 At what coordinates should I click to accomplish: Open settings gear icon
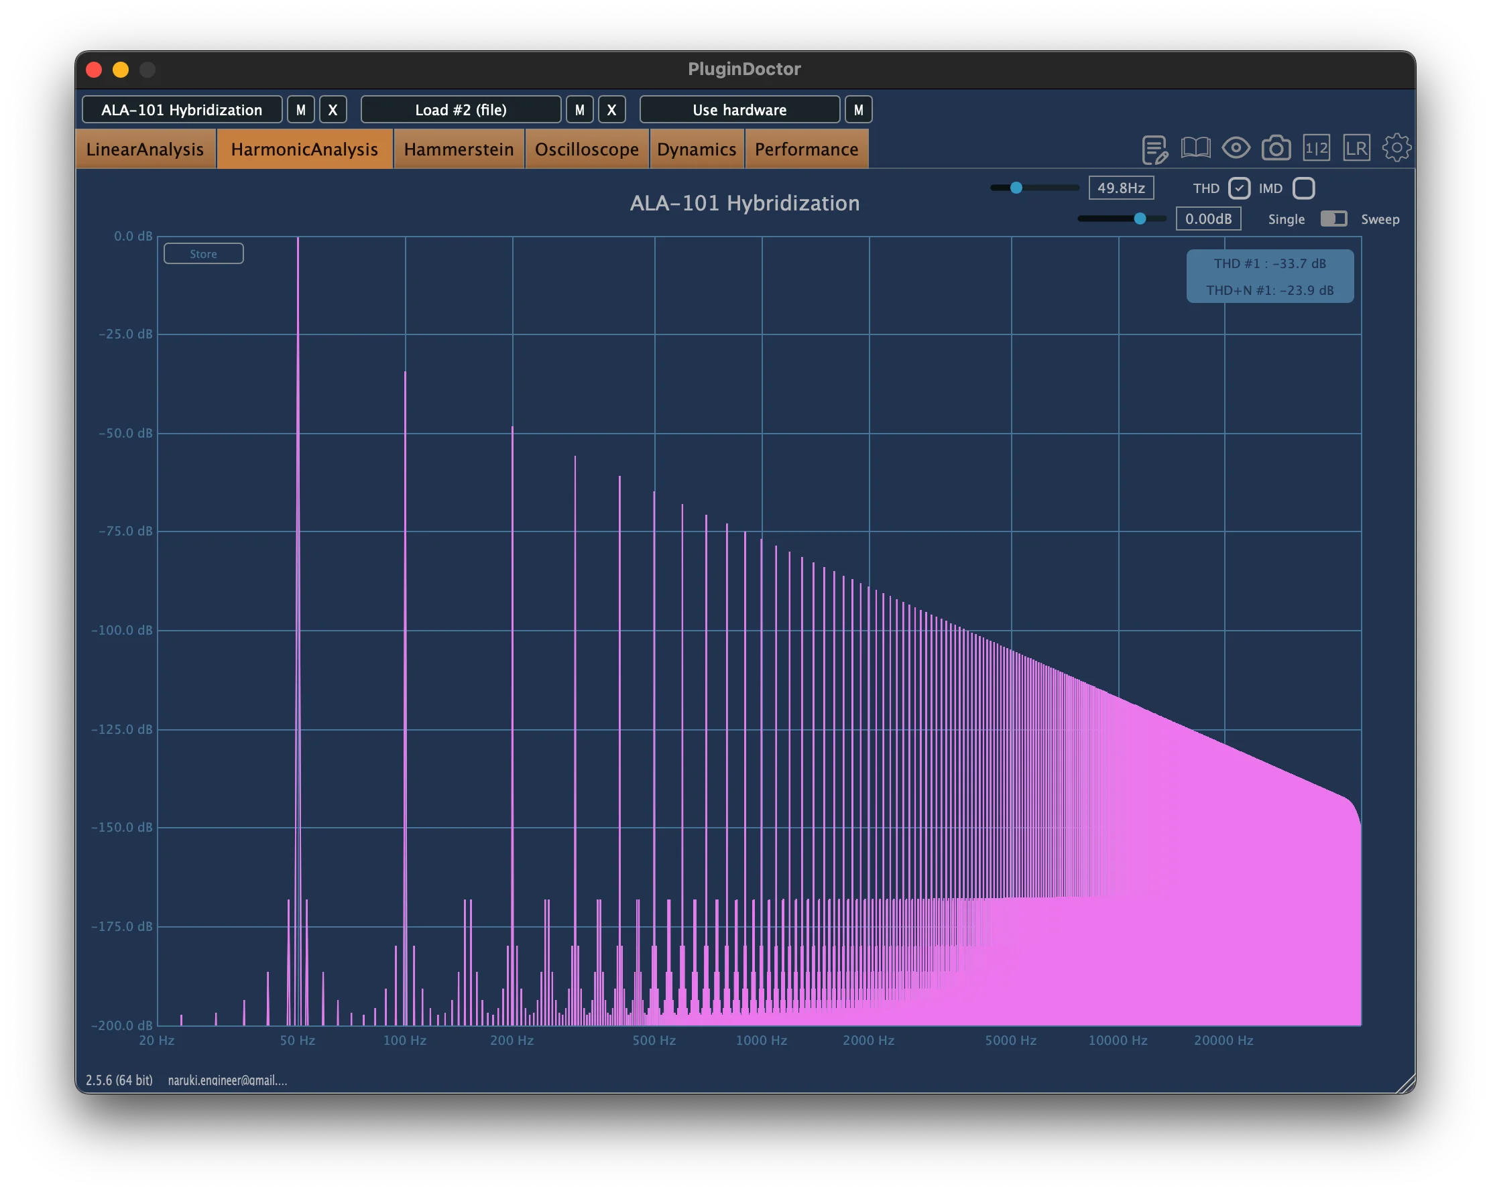[1396, 148]
